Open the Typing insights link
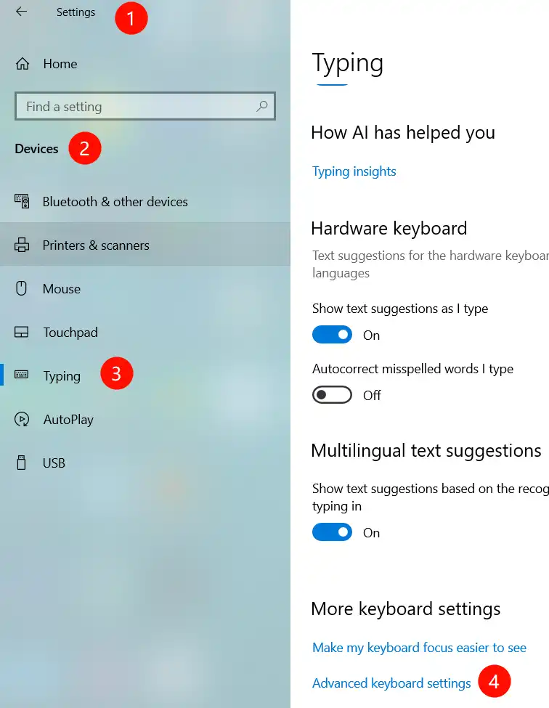The image size is (549, 708). pos(354,171)
